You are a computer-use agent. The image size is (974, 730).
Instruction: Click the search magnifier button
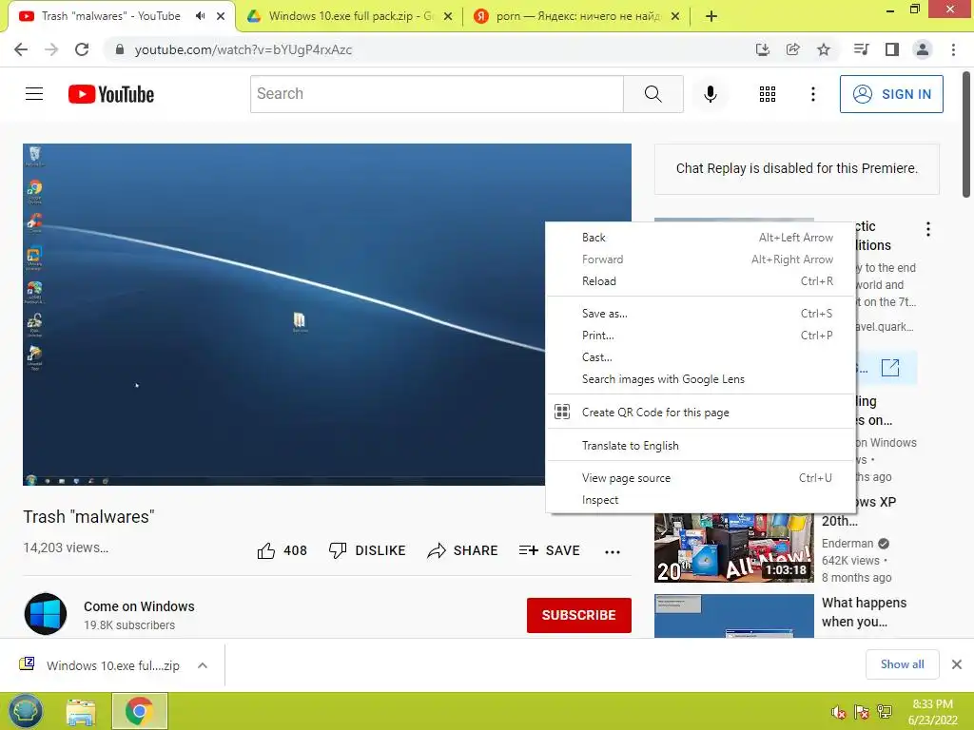[653, 94]
